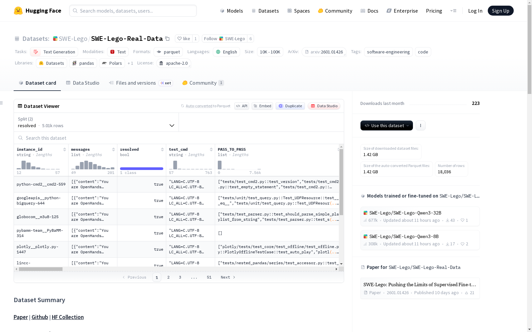Click the horizontal table scrollbar thumb
The width and height of the screenshot is (532, 332).
tap(41, 269)
